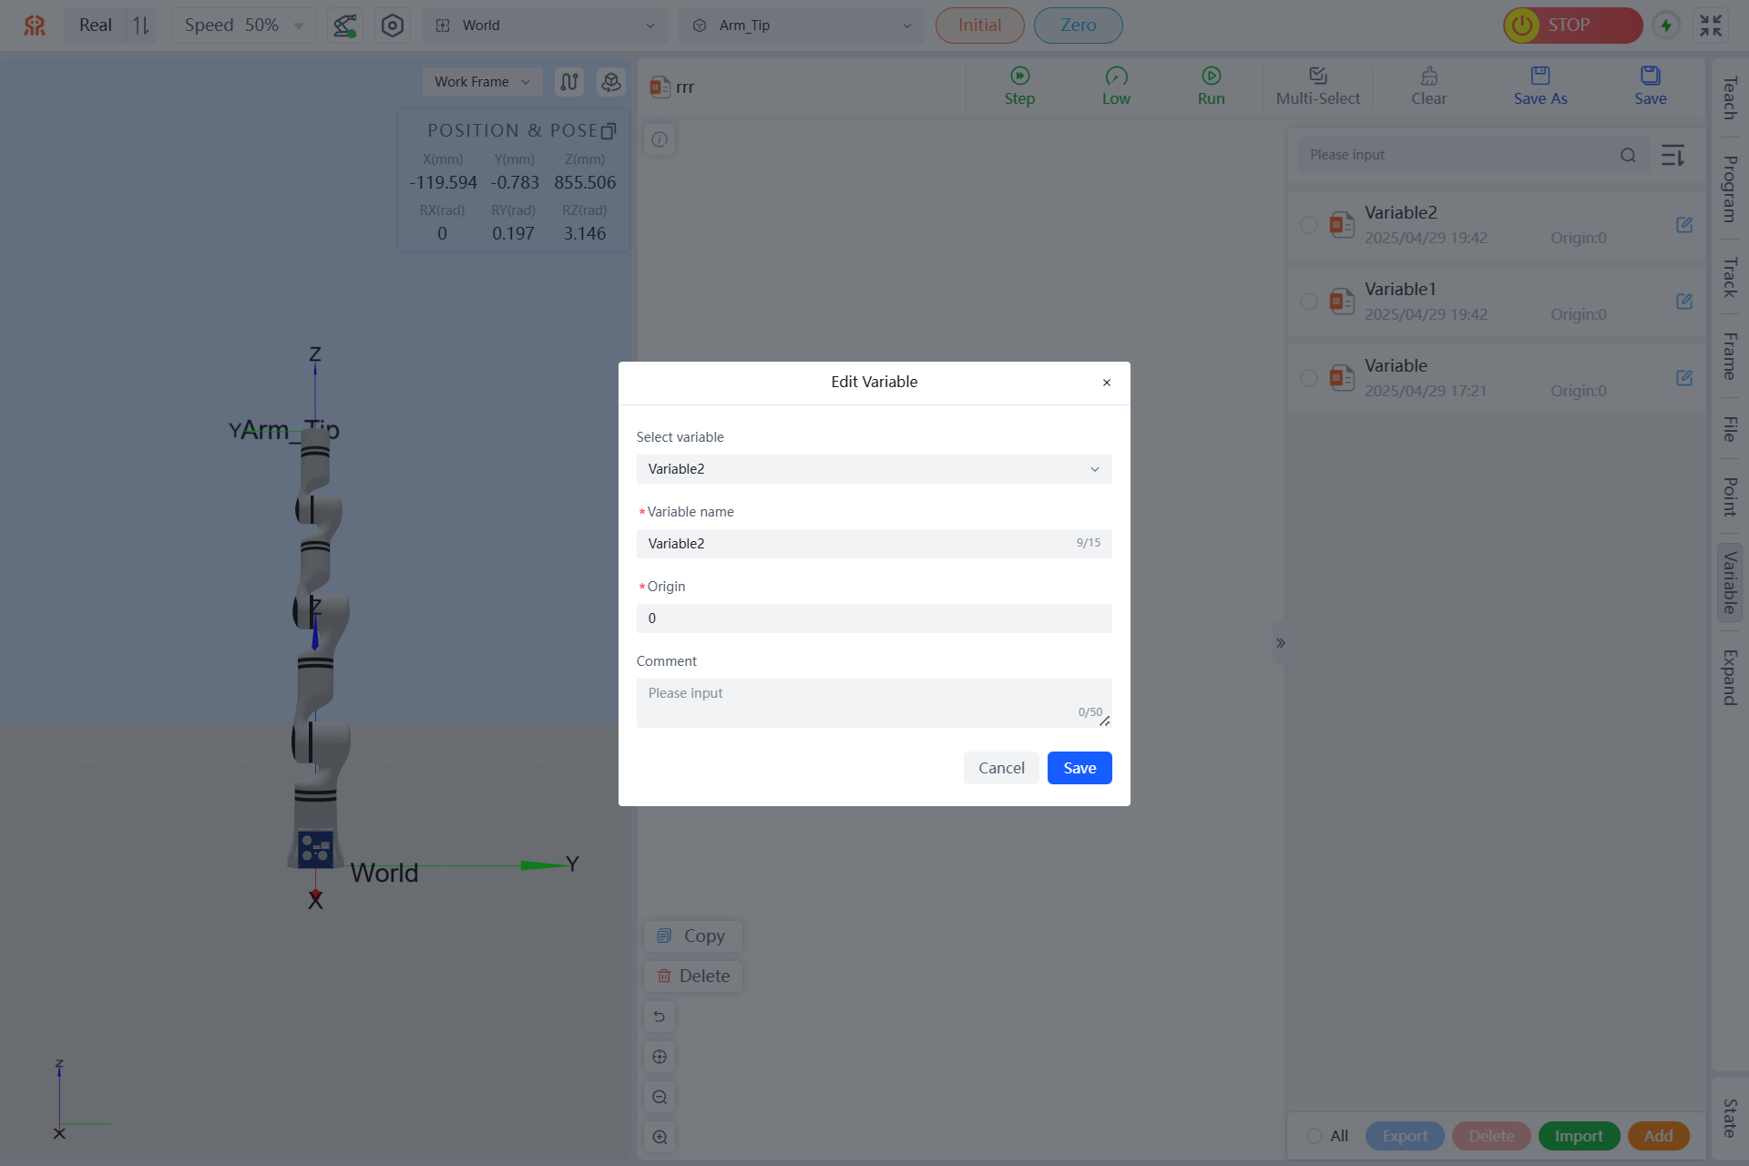The height and width of the screenshot is (1166, 1749).
Task: Click the blue Save button in dialog
Action: [x=1079, y=768]
